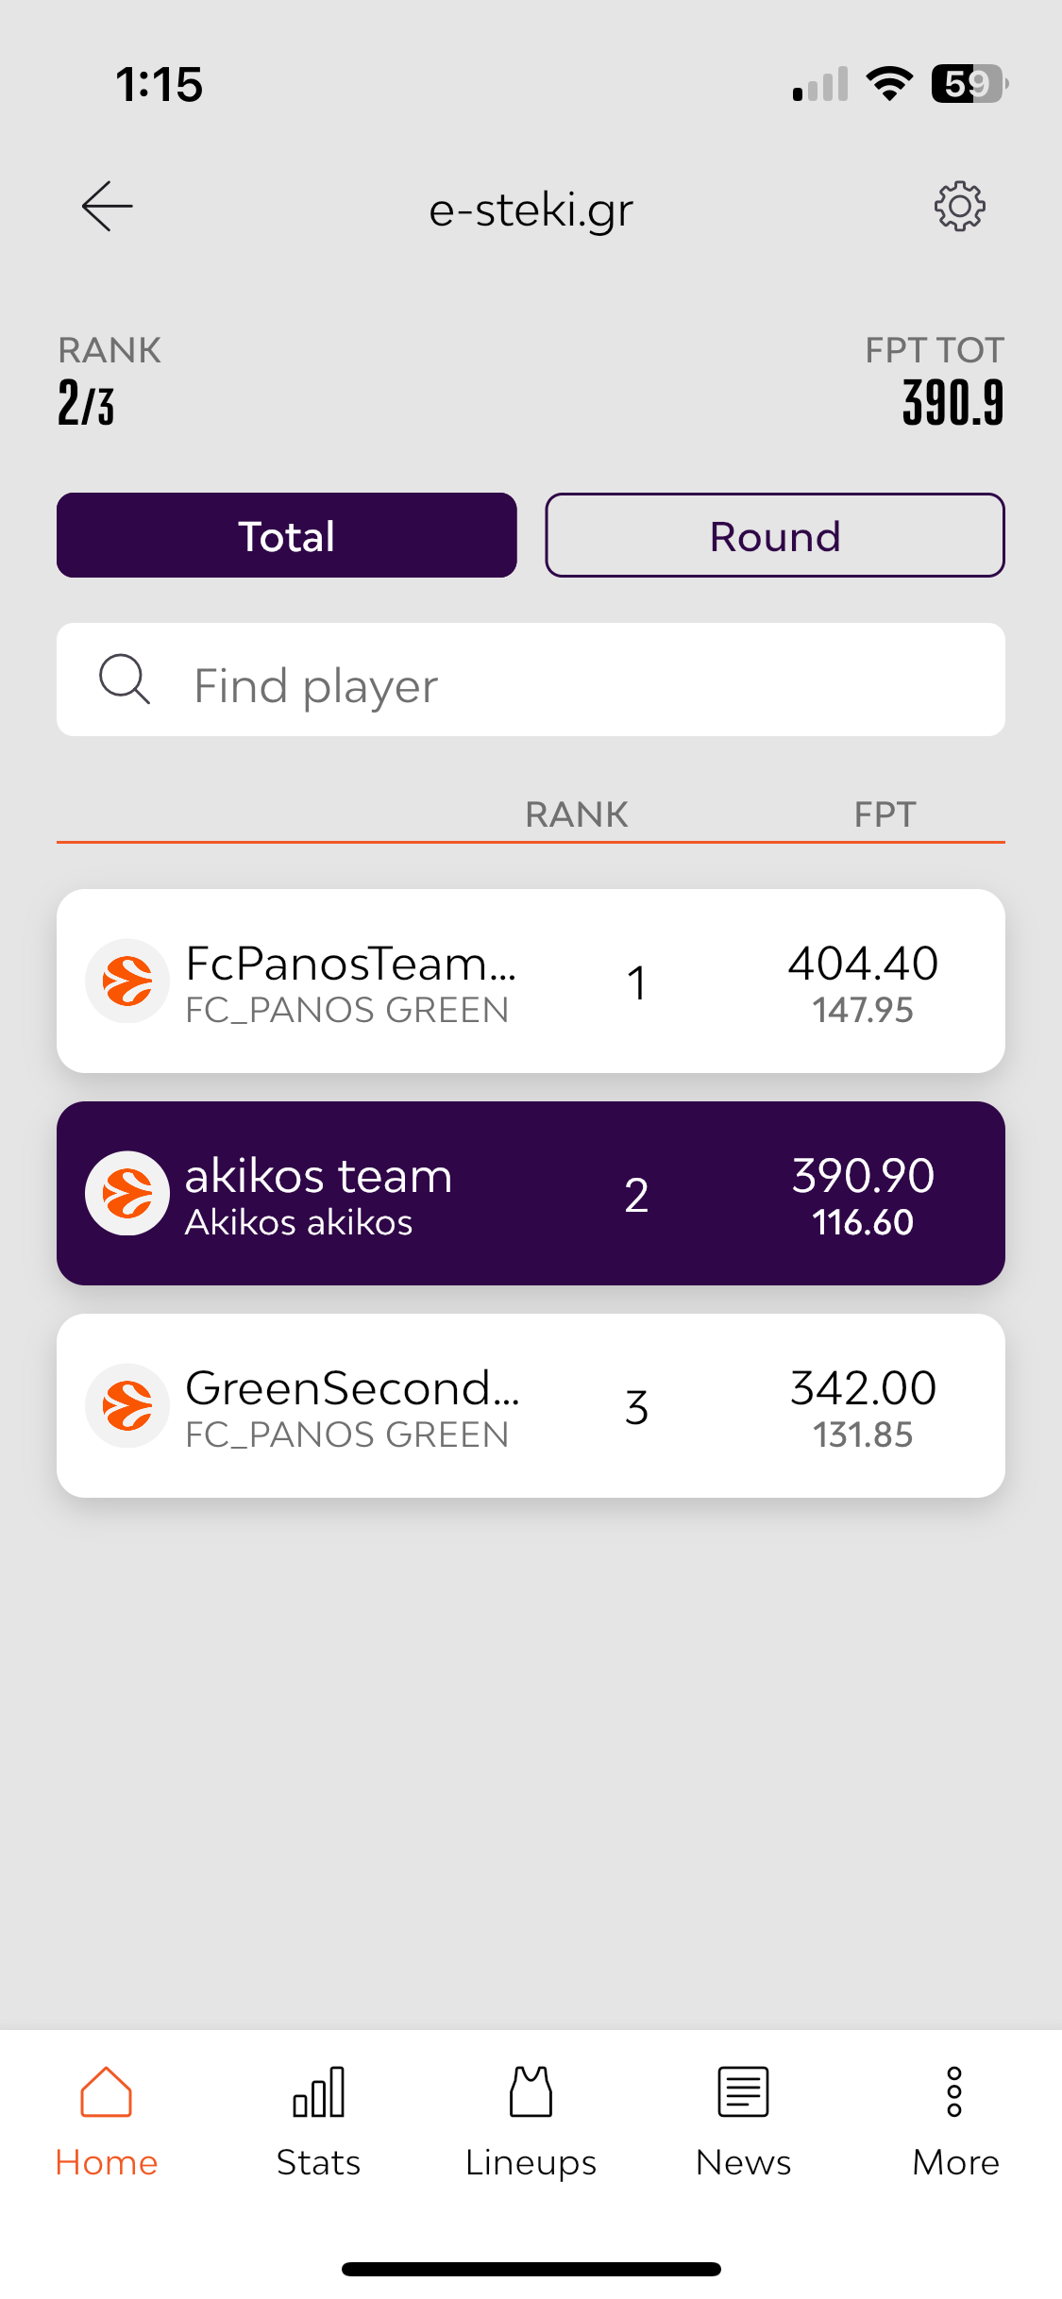Tap the e-steki.gr league title
Viewport: 1062px width, 2299px height.
[x=531, y=210]
